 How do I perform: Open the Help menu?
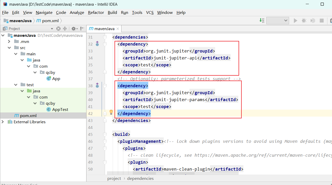click(181, 12)
